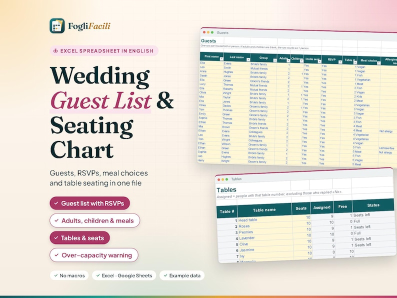This screenshot has width=397, height=298.
Task: Select the Peonies table name cell
Action: [265, 231]
